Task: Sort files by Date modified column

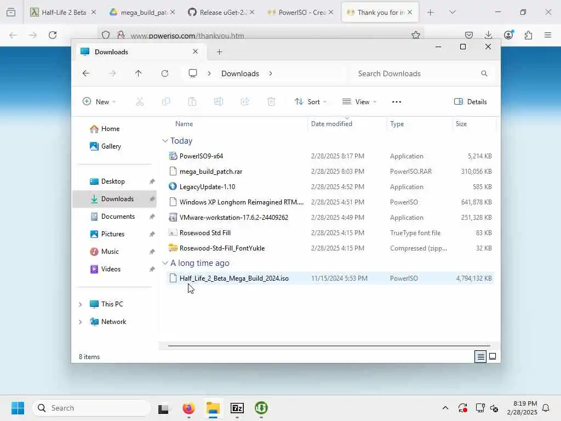Action: pos(331,124)
